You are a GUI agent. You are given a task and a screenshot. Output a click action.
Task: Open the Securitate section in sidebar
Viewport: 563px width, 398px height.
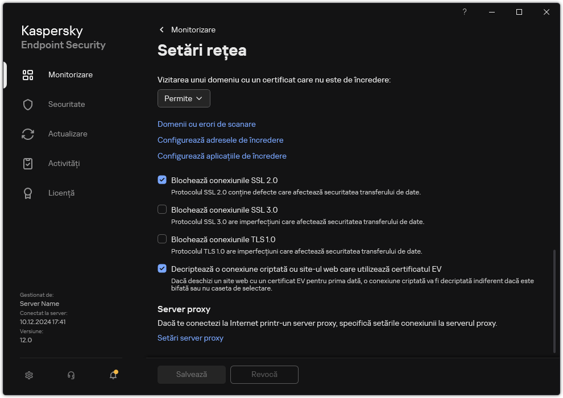67,105
